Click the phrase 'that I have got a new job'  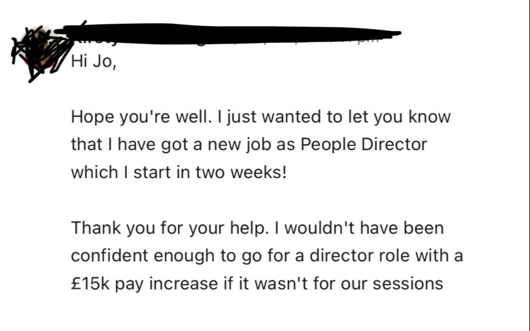click(x=172, y=145)
